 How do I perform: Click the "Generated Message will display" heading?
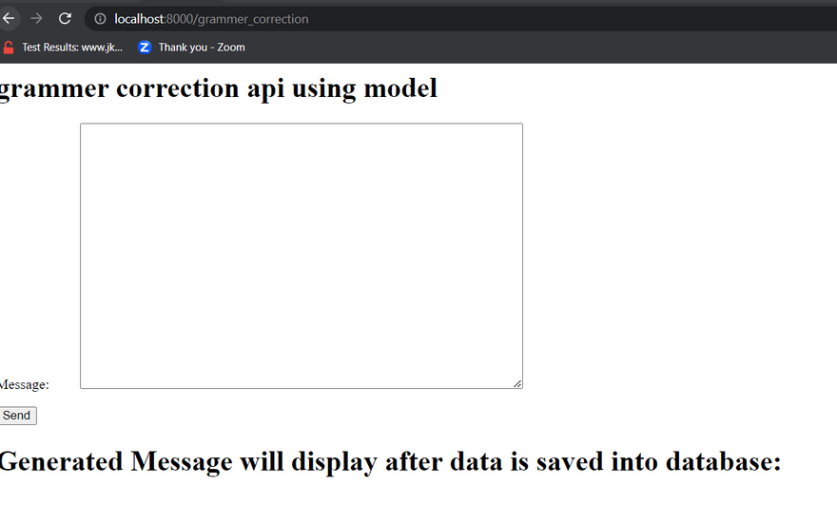click(x=388, y=461)
